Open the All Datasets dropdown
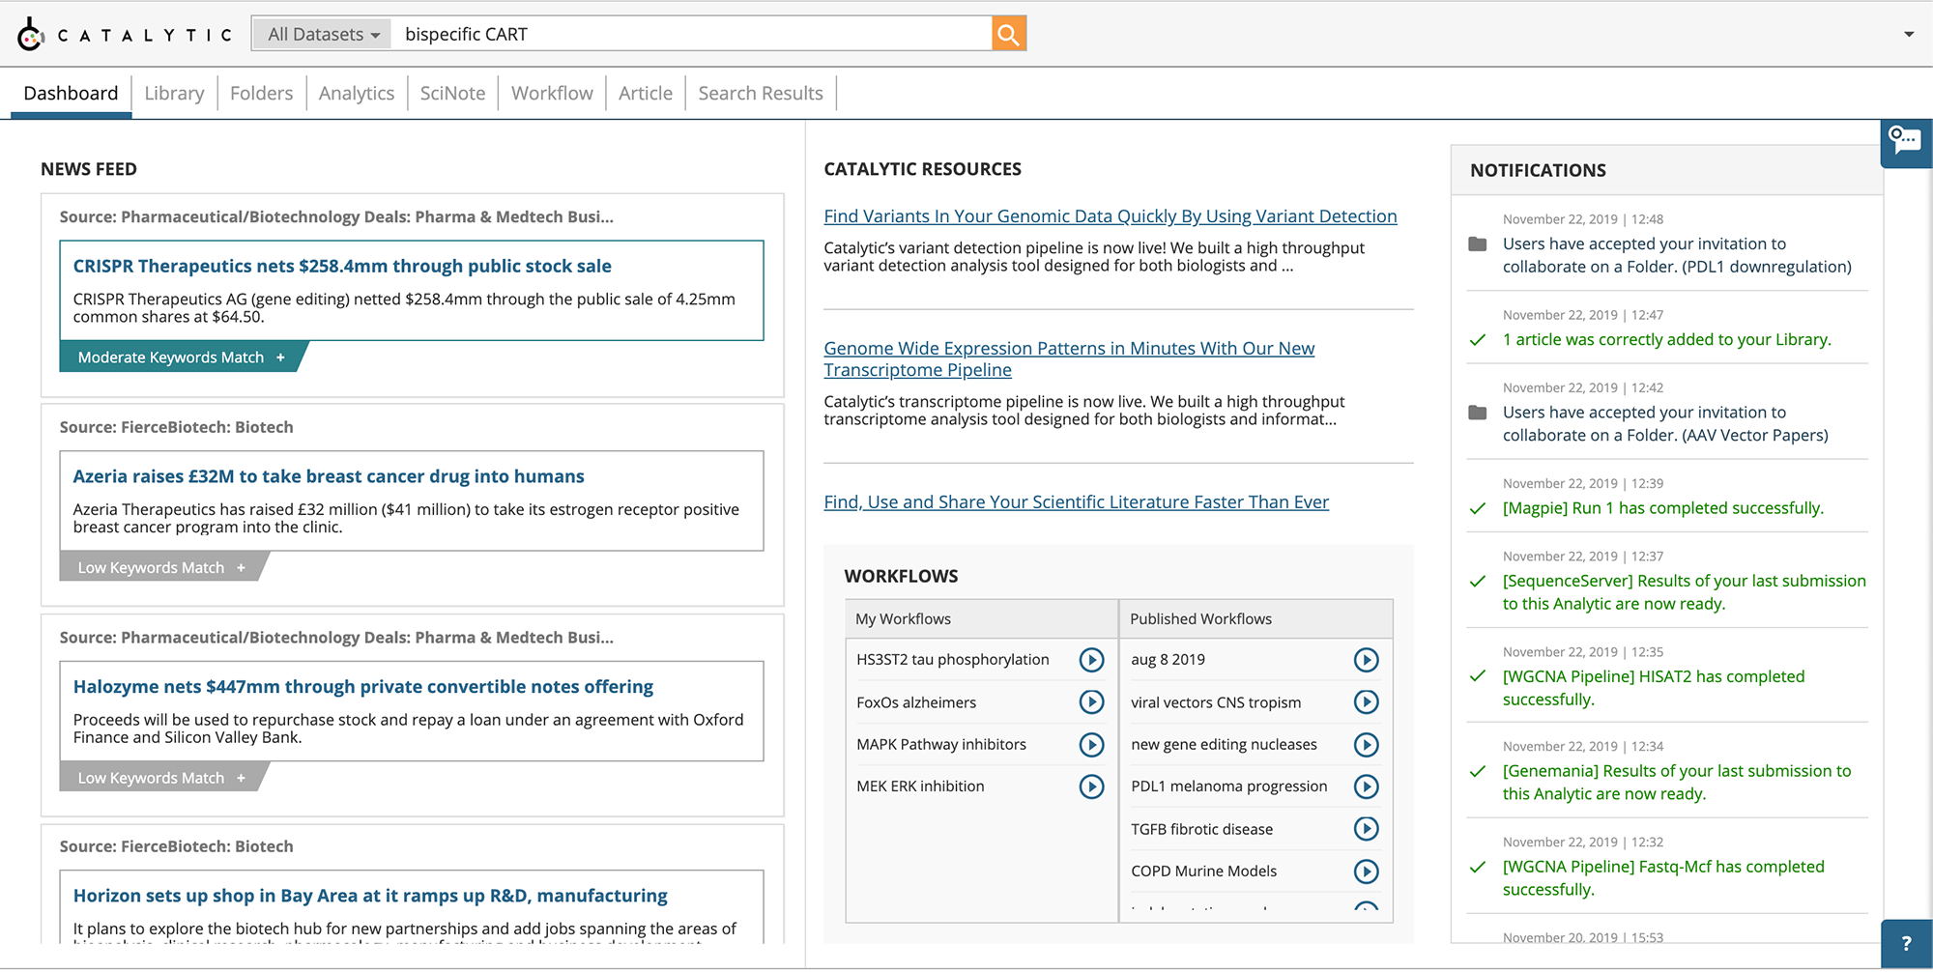 tap(323, 34)
